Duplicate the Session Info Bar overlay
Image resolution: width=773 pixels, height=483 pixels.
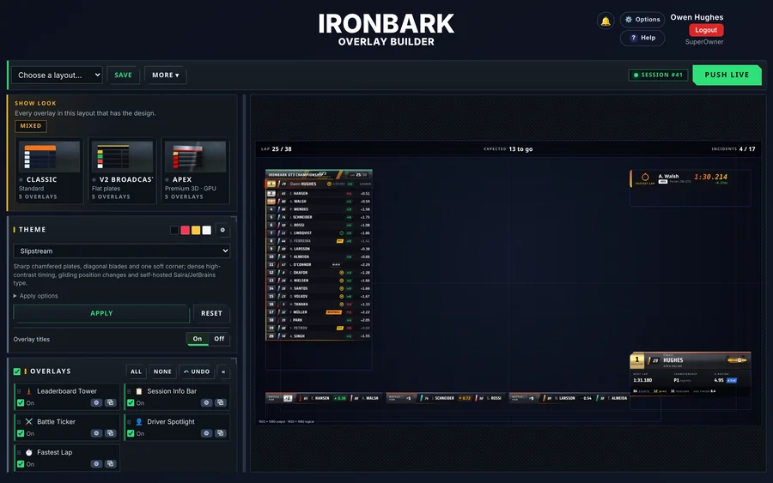coord(221,402)
